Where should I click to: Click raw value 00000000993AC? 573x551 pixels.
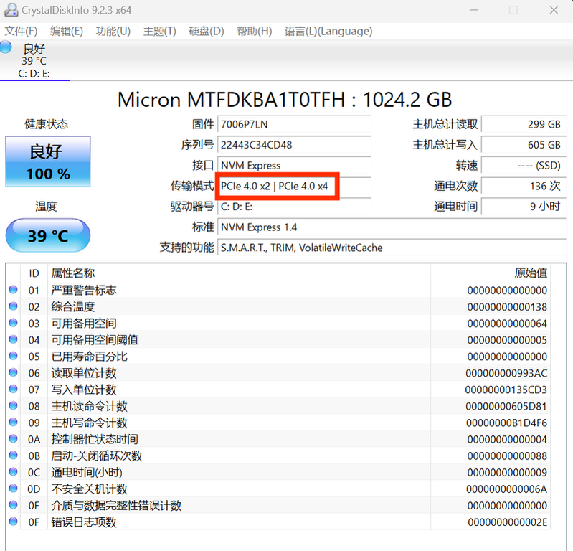[506, 373]
